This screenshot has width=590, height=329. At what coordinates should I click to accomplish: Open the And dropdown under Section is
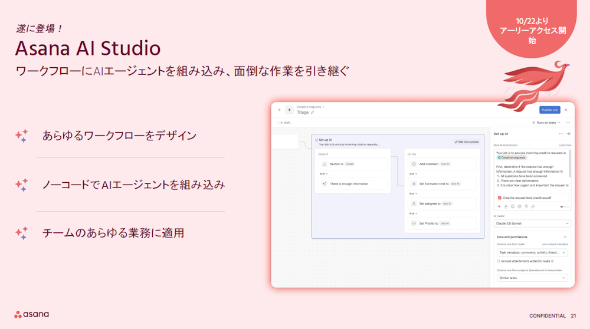click(323, 174)
